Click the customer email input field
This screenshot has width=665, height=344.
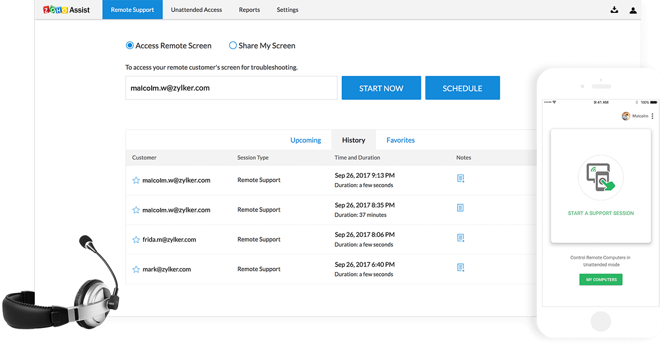click(231, 88)
